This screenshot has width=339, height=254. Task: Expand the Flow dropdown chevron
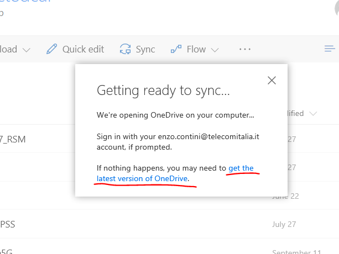click(x=215, y=50)
